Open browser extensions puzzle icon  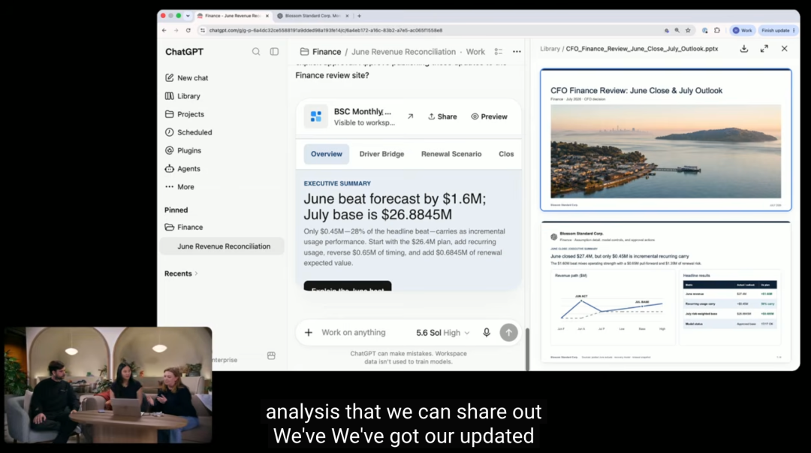point(717,31)
